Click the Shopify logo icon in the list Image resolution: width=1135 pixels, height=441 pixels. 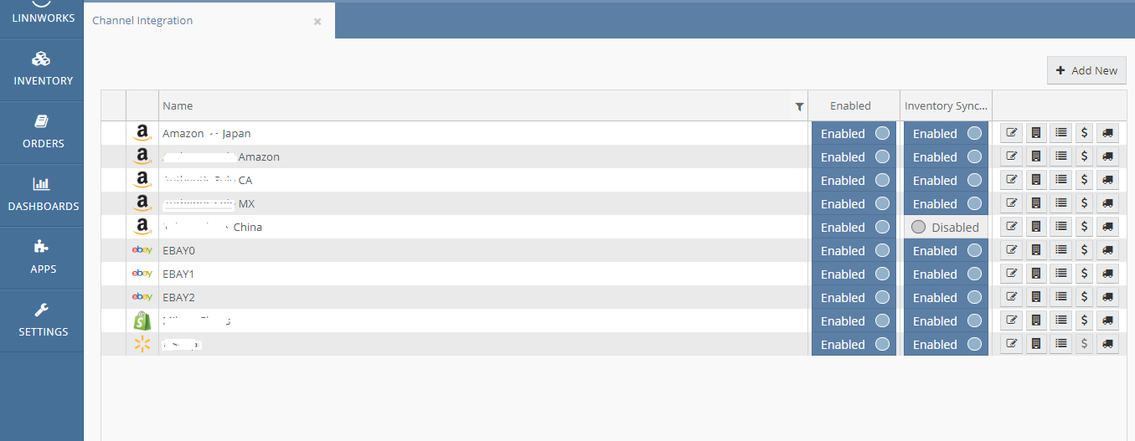pyautogui.click(x=142, y=320)
